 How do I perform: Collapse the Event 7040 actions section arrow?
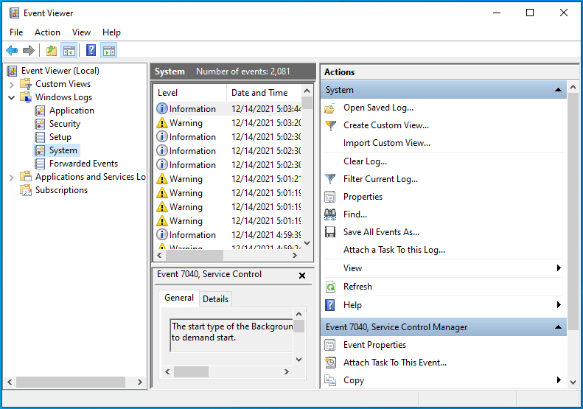click(558, 327)
